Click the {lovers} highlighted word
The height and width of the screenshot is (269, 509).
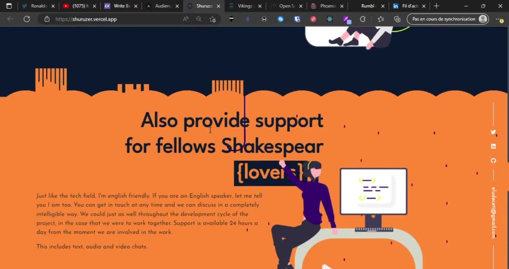(x=270, y=172)
